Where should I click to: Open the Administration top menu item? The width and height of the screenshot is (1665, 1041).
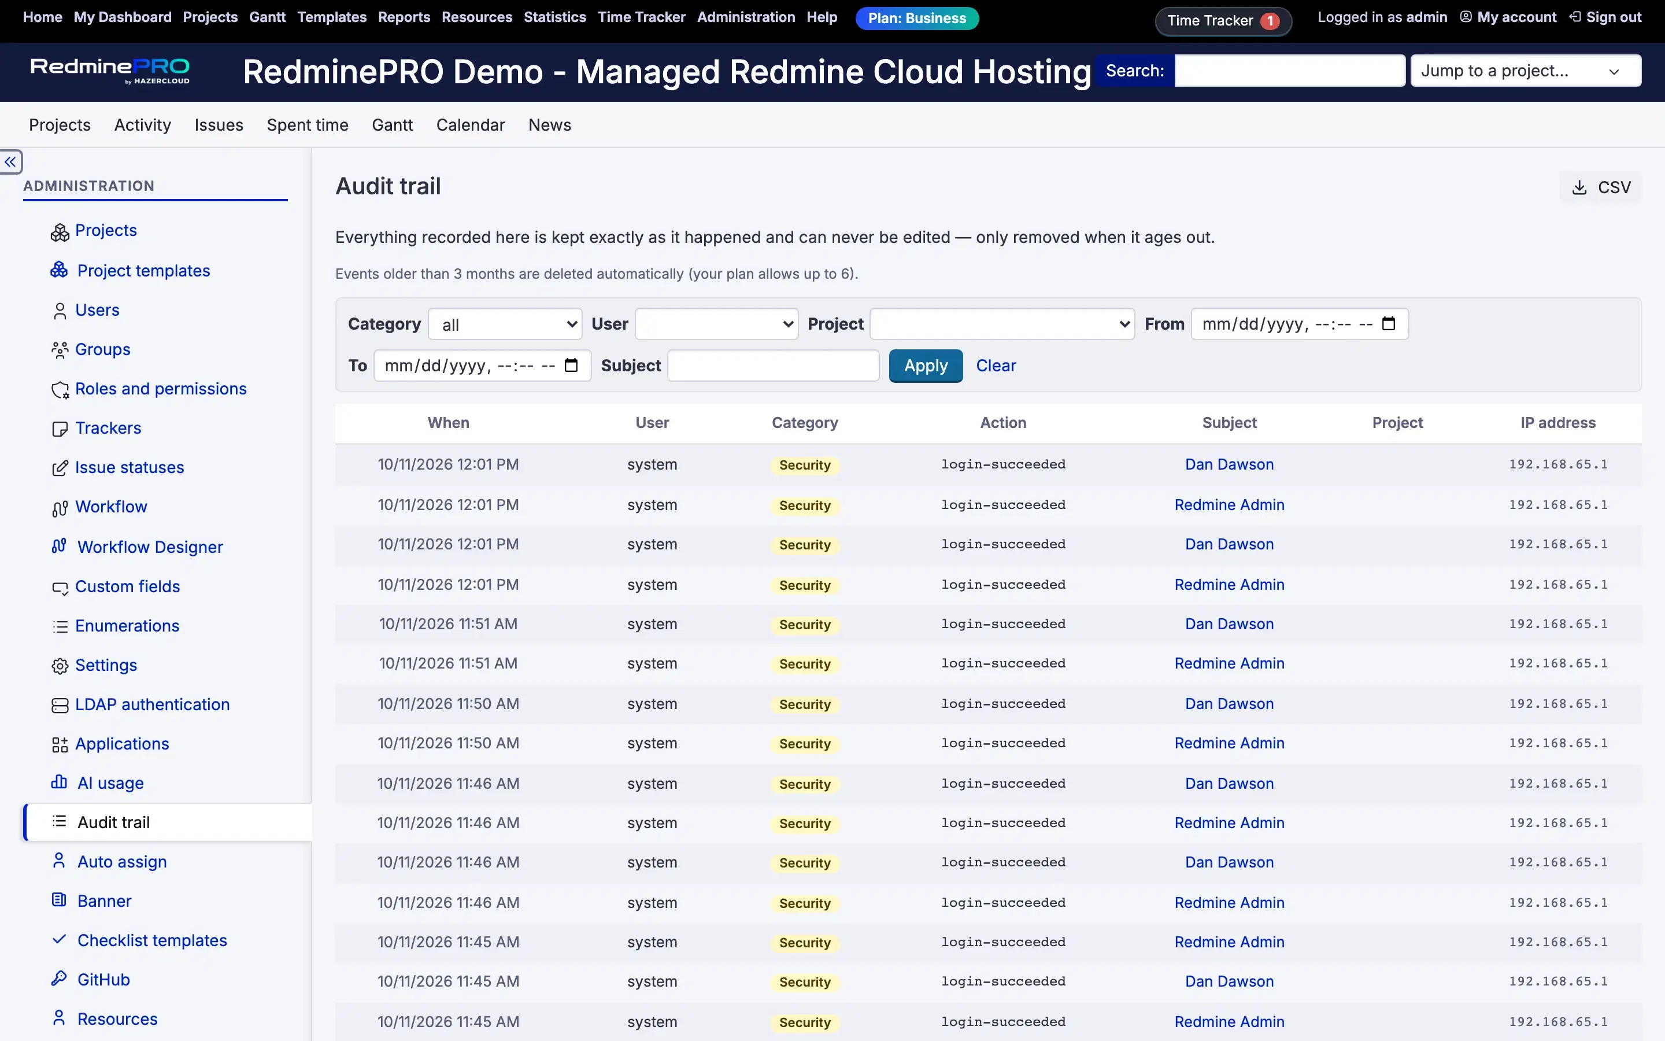746,17
